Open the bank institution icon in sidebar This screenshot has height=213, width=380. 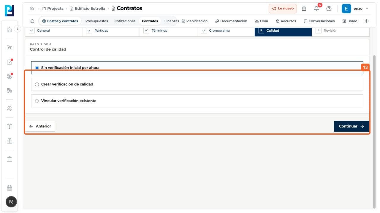pyautogui.click(x=9, y=159)
